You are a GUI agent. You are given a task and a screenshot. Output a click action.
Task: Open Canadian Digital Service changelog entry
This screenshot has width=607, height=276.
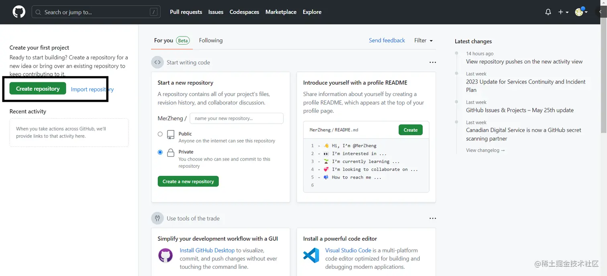tap(523, 134)
